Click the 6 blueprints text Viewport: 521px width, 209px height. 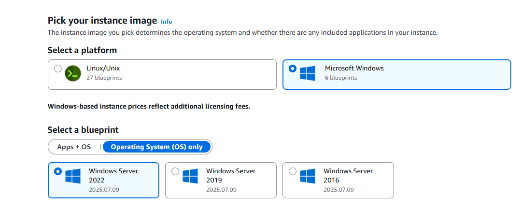click(x=341, y=78)
